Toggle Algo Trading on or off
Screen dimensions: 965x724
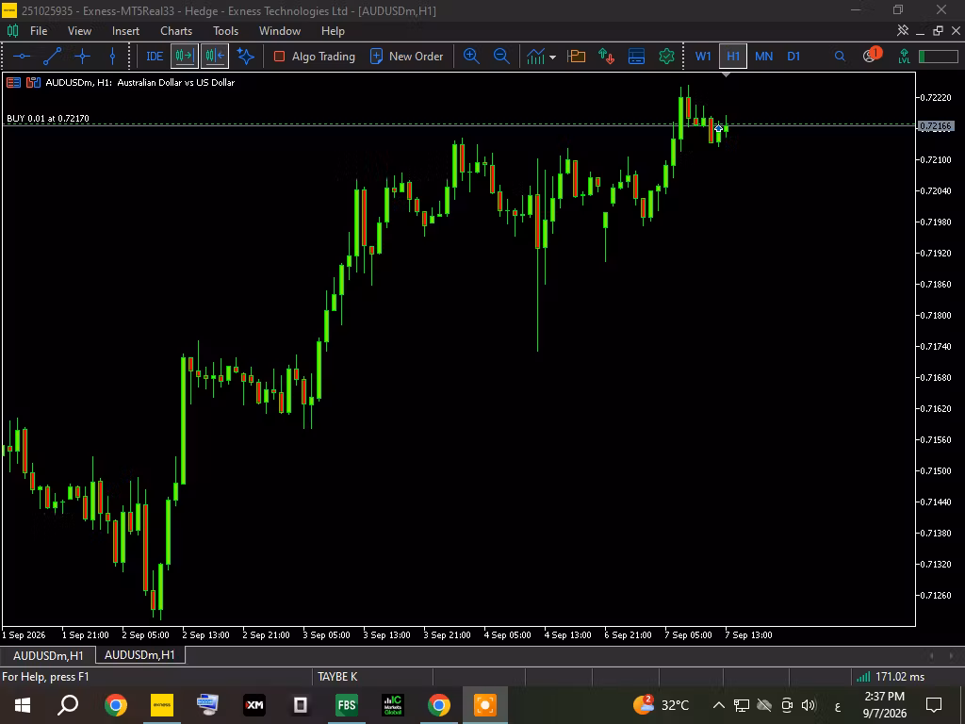pos(315,56)
